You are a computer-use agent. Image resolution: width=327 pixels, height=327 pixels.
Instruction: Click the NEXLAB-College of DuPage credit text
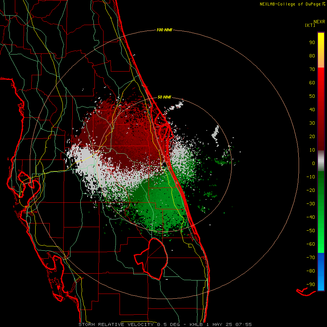[x=291, y=4]
